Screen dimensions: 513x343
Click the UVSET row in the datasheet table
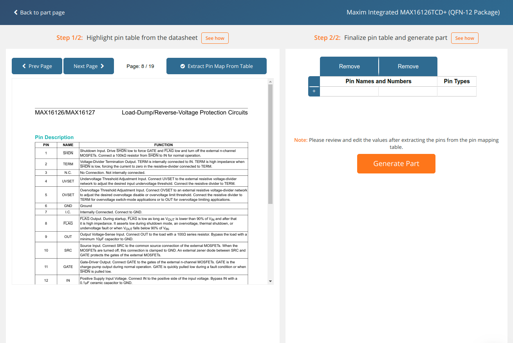141,181
